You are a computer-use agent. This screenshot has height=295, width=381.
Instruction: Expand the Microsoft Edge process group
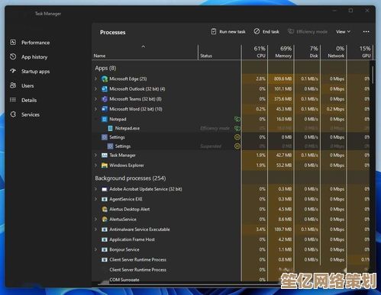click(95, 79)
